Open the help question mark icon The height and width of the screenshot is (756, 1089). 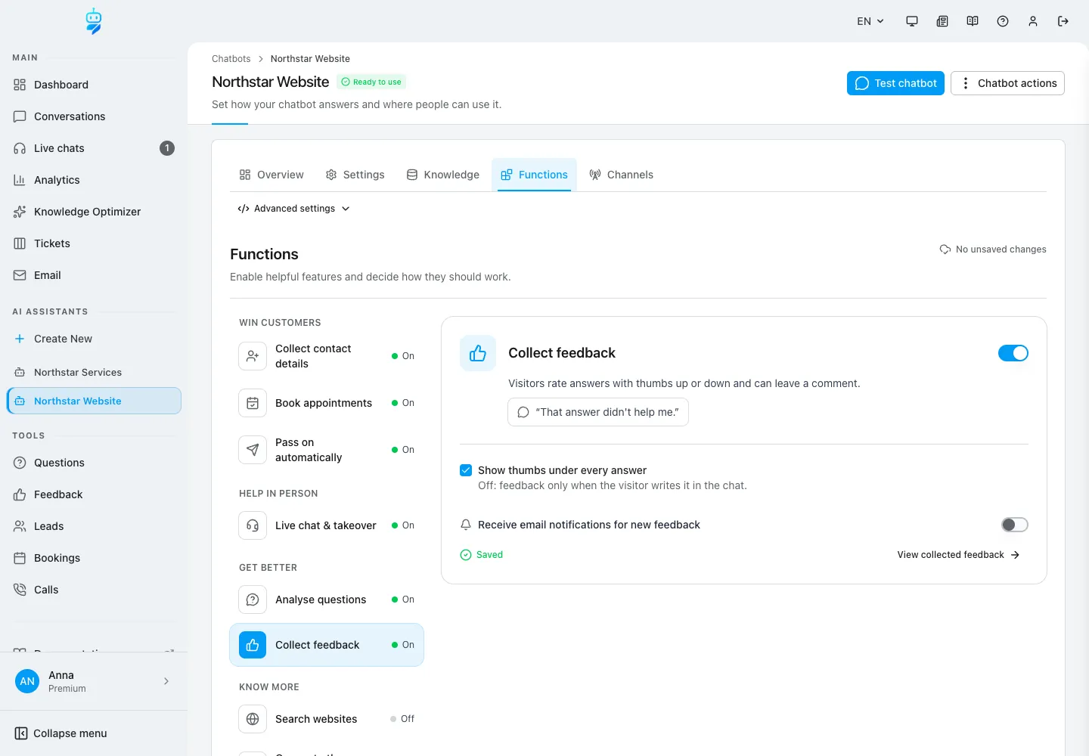(1003, 21)
